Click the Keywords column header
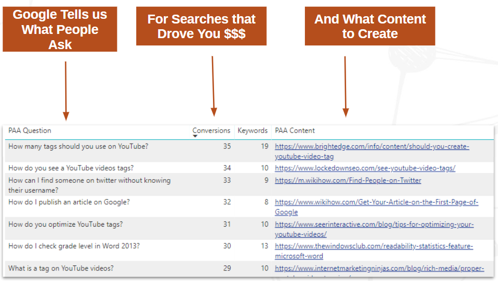 pos(252,131)
